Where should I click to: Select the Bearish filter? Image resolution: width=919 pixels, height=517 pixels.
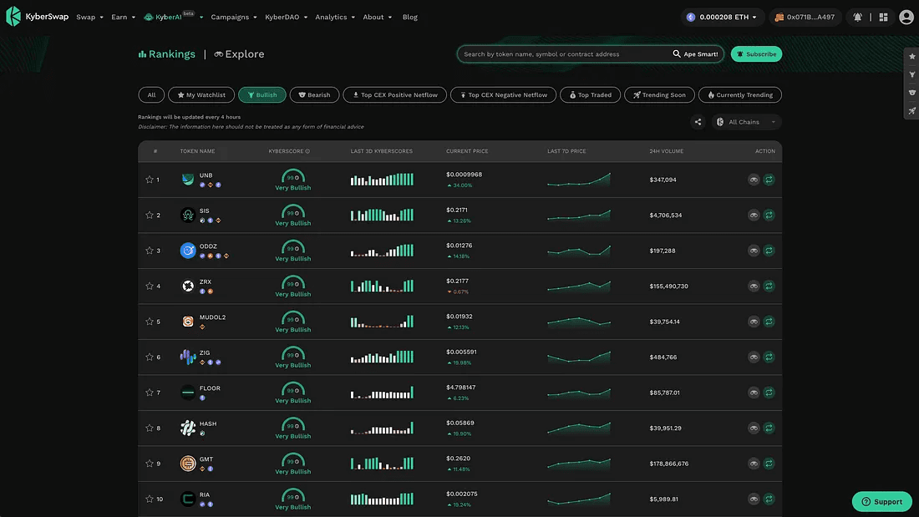click(x=314, y=95)
